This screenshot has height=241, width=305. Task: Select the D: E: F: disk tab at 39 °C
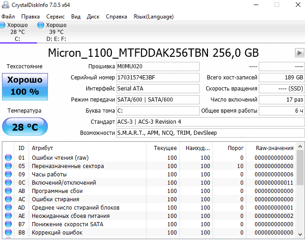point(56,32)
